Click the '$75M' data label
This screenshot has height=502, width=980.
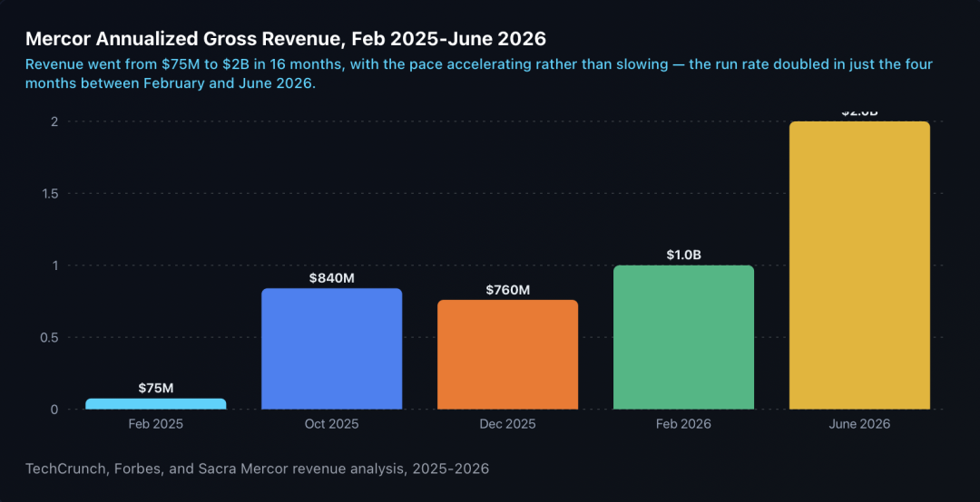(156, 389)
